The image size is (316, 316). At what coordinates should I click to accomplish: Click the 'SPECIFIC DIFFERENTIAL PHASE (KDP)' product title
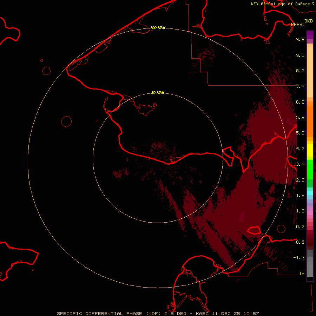pyautogui.click(x=108, y=314)
